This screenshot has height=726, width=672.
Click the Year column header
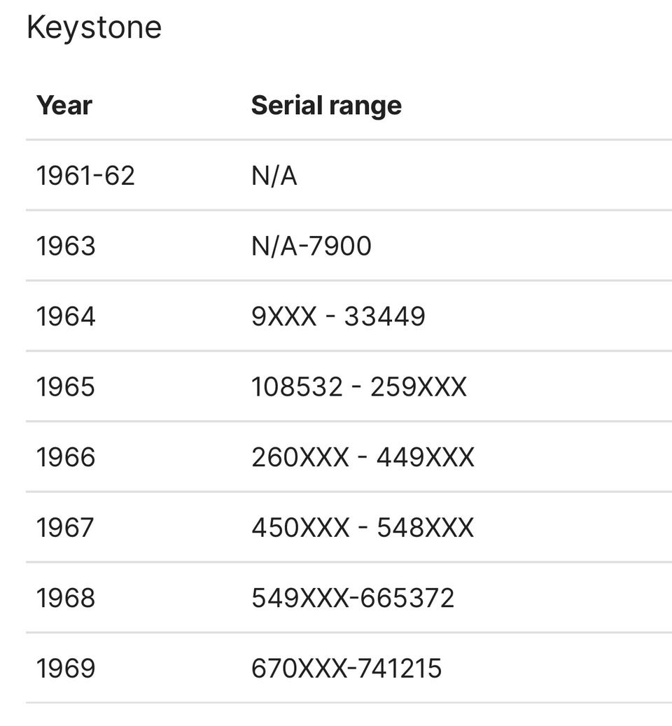(x=64, y=105)
